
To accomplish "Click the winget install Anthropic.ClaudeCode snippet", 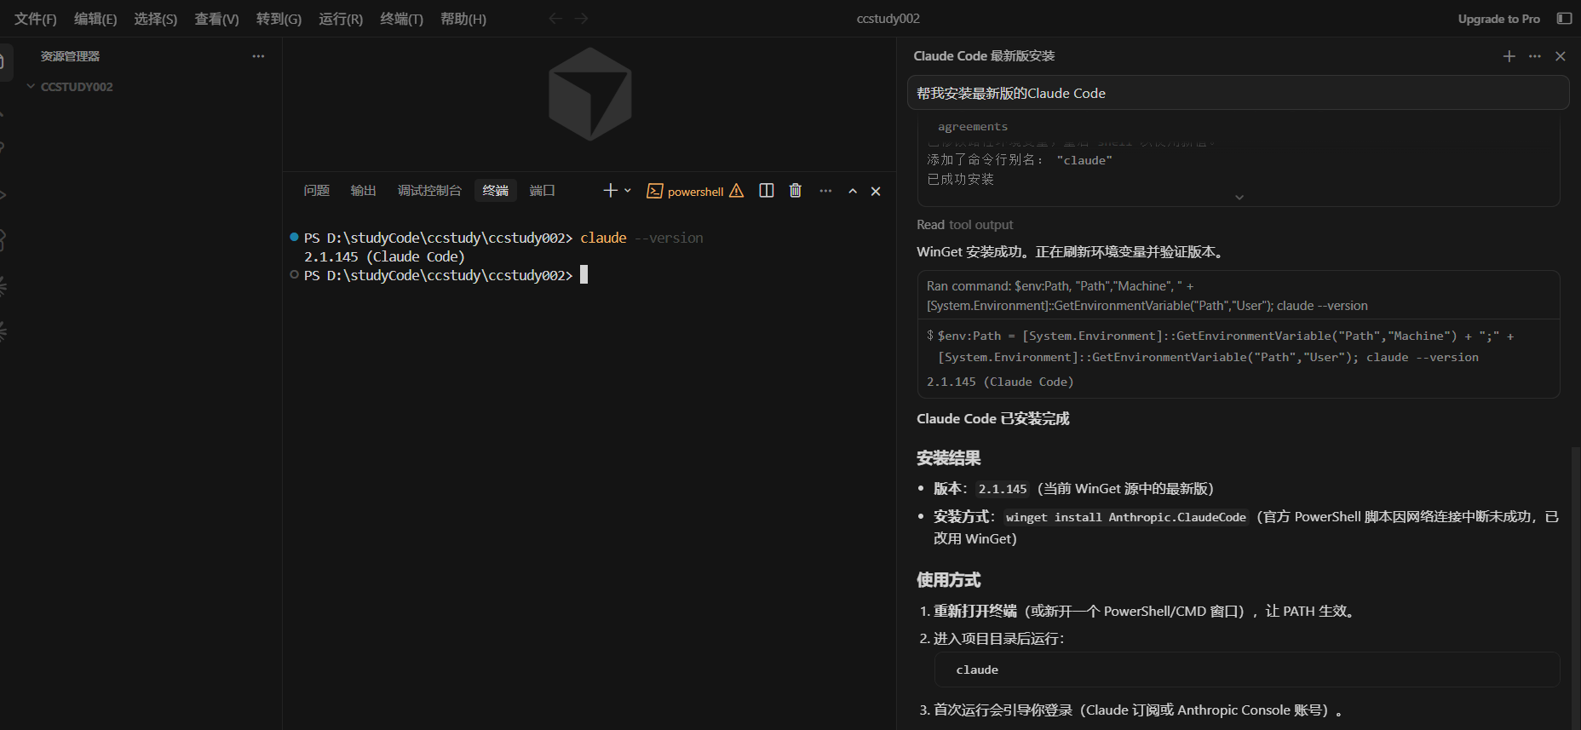I will (1126, 517).
